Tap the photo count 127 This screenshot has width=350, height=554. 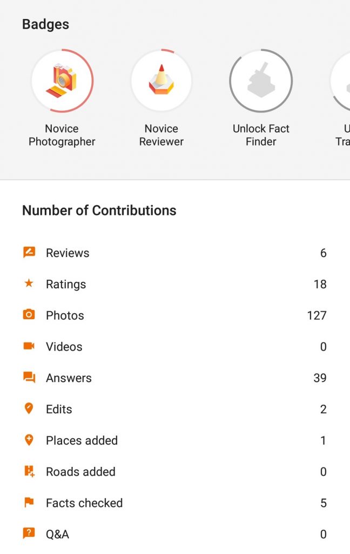[317, 315]
